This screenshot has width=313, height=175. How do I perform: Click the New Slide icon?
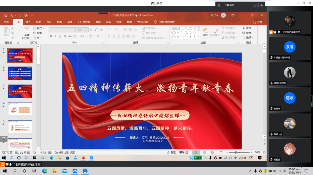click(x=27, y=30)
